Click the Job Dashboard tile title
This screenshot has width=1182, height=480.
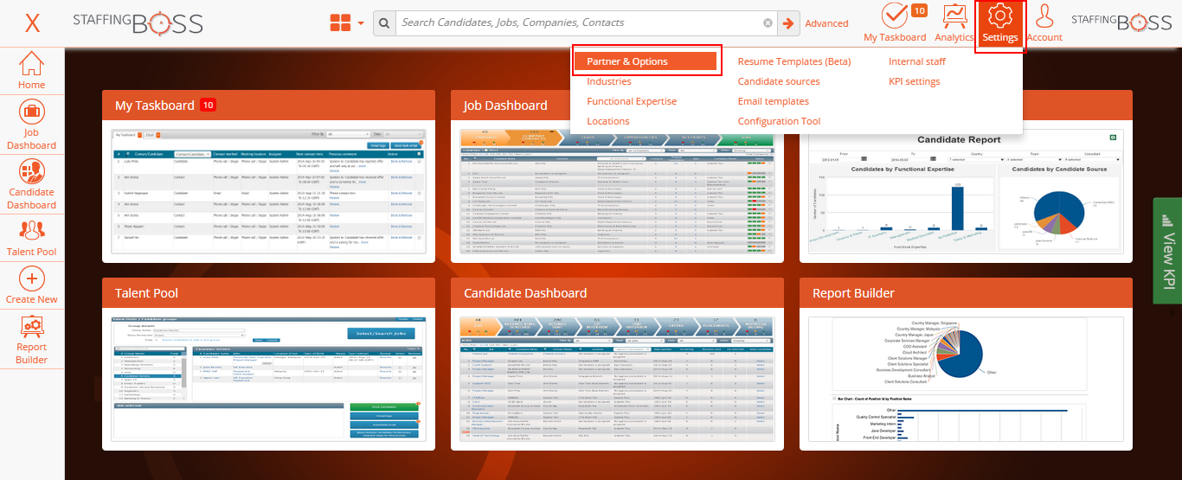[505, 106]
